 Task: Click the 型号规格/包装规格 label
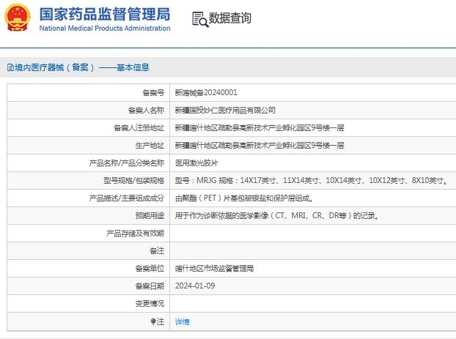click(133, 181)
